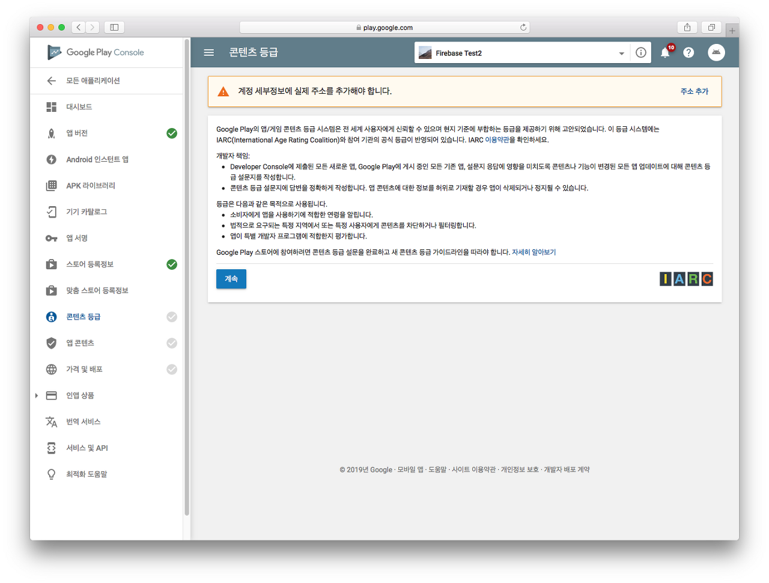Screen dimensions: 769x583
Task: Select 앱 서명 in the sidebar
Action: click(x=77, y=238)
